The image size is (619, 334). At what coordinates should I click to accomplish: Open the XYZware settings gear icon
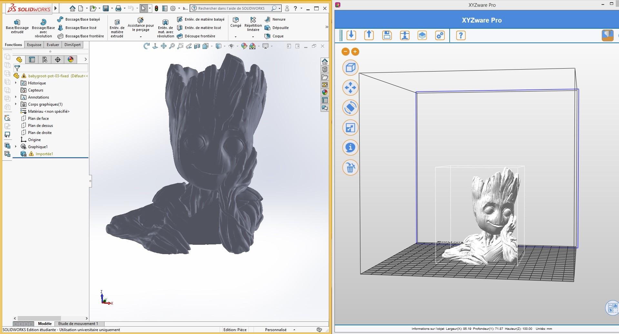tap(440, 35)
